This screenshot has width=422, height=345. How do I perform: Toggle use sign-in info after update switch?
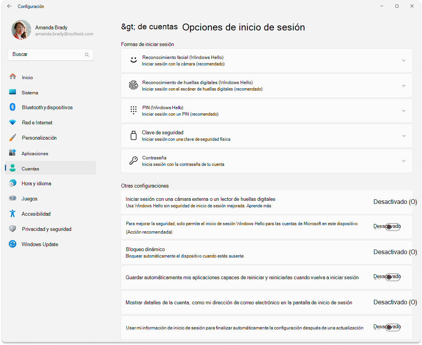tap(392, 327)
